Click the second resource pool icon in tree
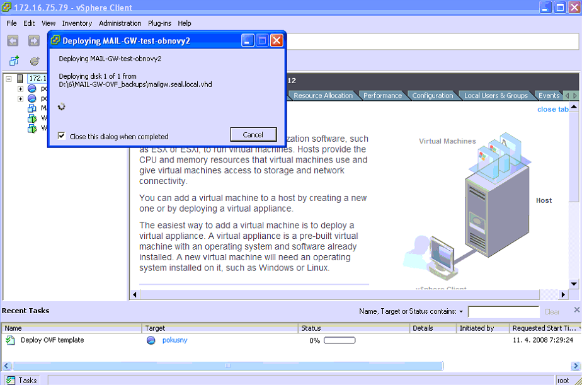This screenshot has width=582, height=385. [32, 98]
